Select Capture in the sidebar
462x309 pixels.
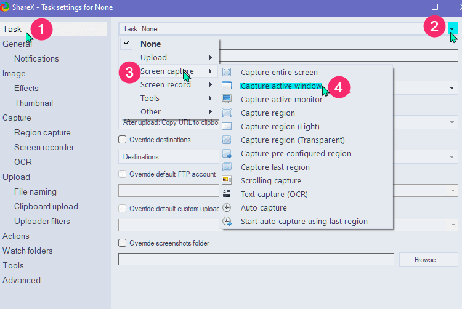pyautogui.click(x=17, y=118)
